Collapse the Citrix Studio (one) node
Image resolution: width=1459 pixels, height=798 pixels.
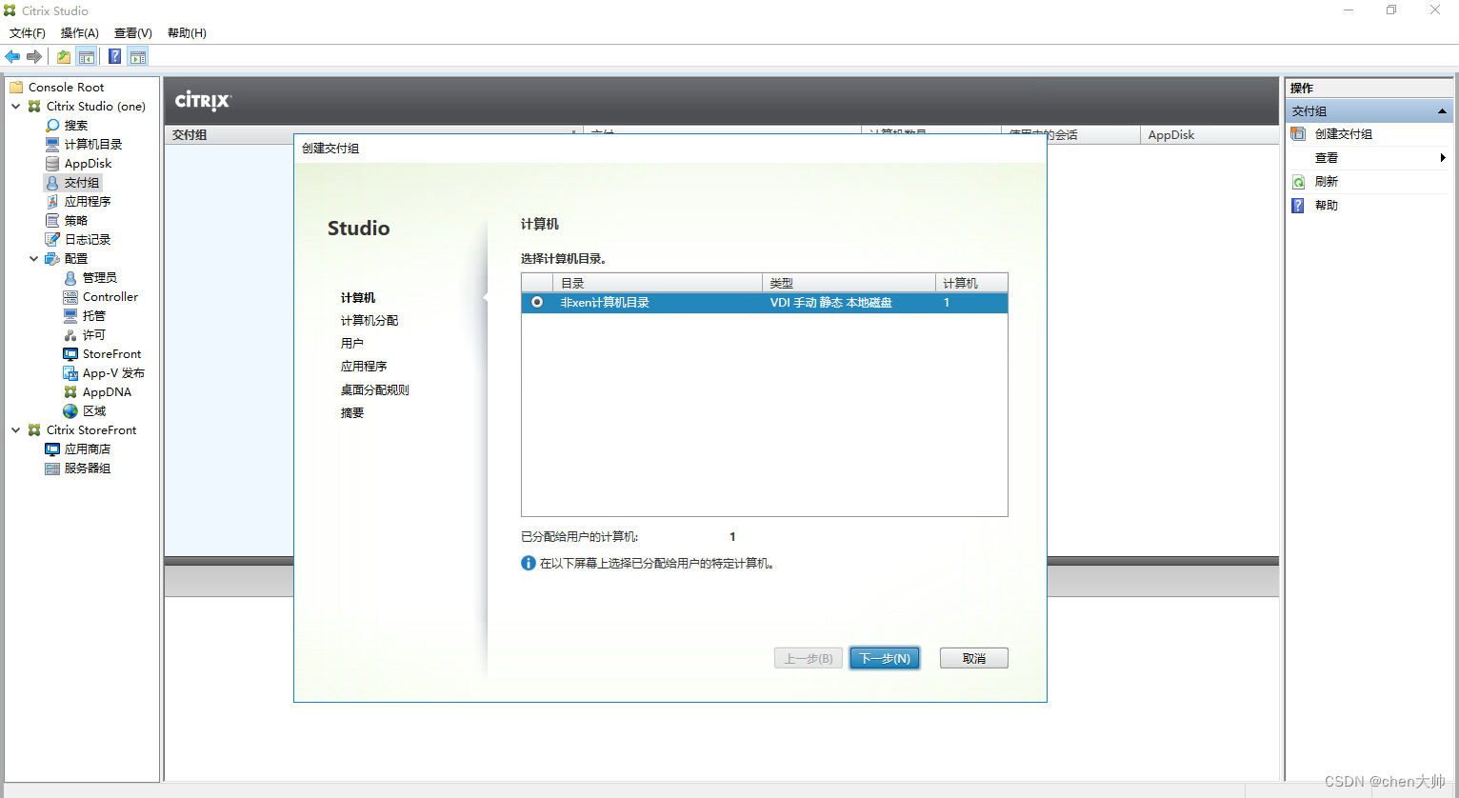click(x=16, y=106)
